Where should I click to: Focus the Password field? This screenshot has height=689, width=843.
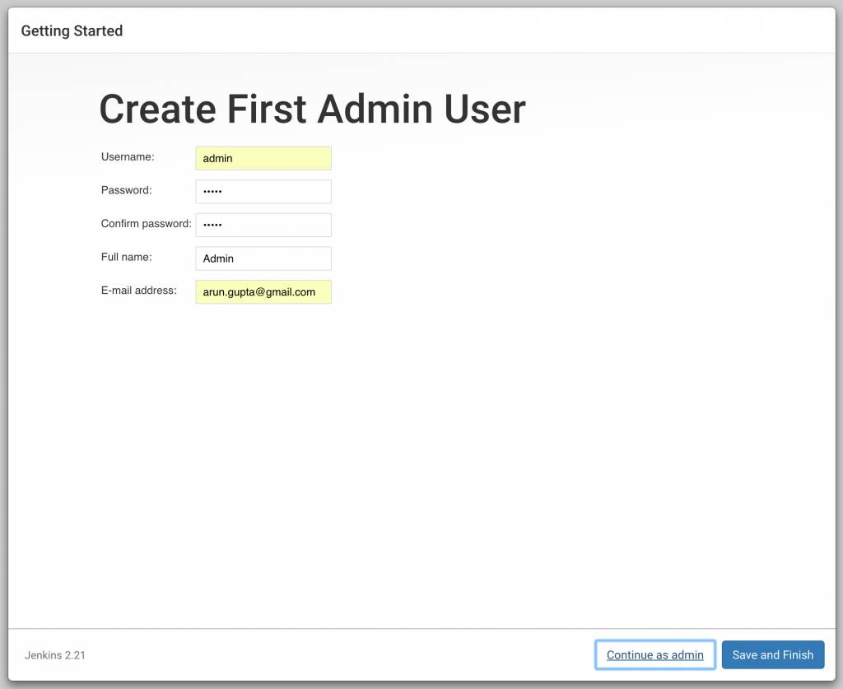click(x=263, y=191)
